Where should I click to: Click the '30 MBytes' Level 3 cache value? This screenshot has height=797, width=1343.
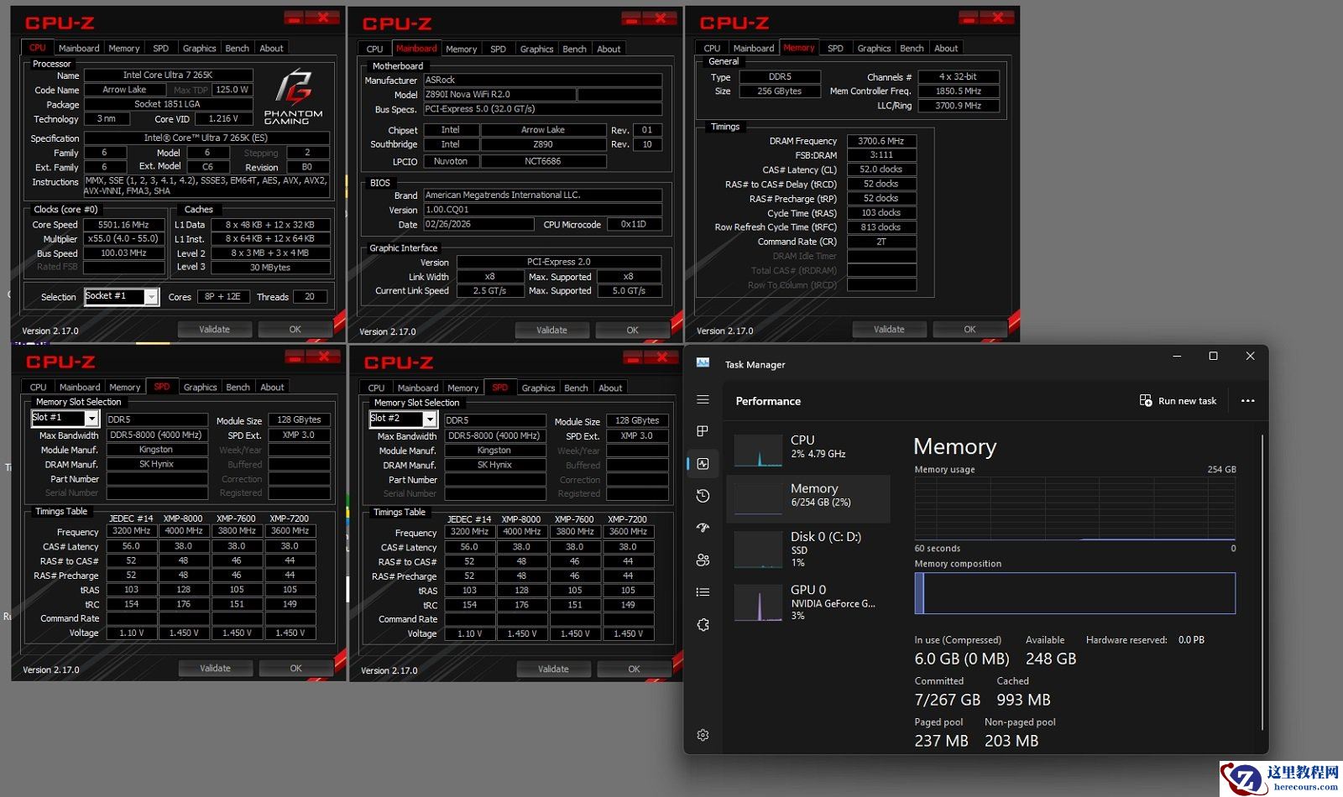[x=270, y=268]
